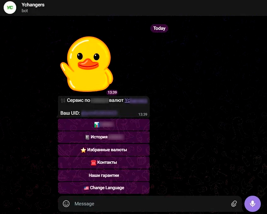Open the Ychangers chat title

33,5
